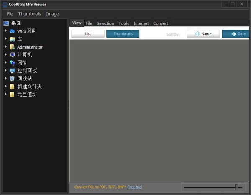Viewport: 251px width, 195px height.
Task: Open the Free trial link
Action: coord(135,187)
